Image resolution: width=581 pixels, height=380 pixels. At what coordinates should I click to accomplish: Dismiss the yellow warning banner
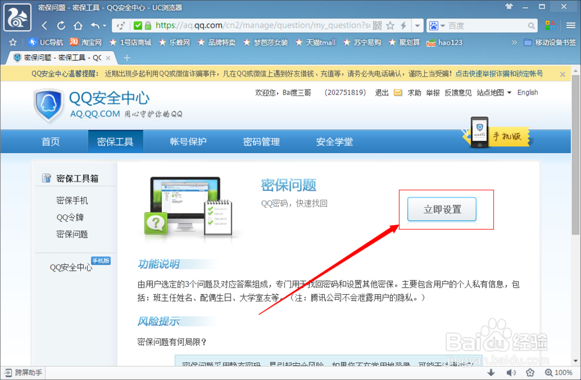(x=562, y=74)
